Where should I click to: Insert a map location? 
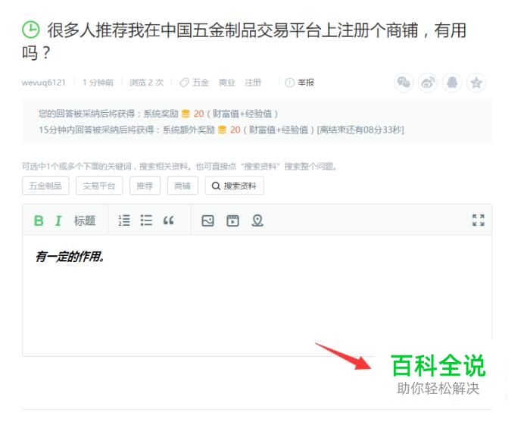257,220
